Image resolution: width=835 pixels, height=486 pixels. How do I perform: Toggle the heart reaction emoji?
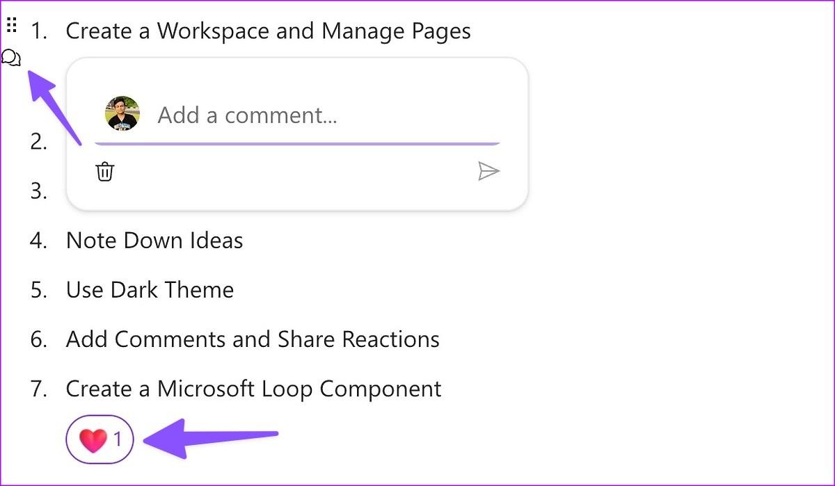(x=93, y=439)
